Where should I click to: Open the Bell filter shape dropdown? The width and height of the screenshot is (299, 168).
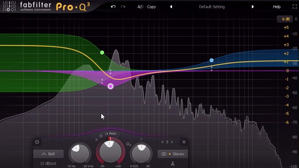49,154
